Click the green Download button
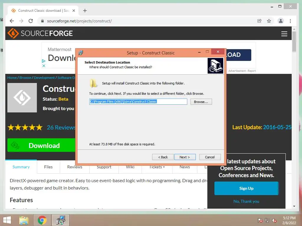Viewport: 302px width, 226px height. click(x=41, y=145)
